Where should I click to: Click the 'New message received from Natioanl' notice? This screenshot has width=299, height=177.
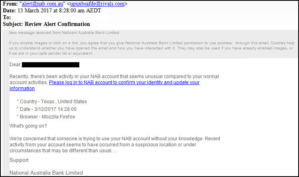pos(64,33)
